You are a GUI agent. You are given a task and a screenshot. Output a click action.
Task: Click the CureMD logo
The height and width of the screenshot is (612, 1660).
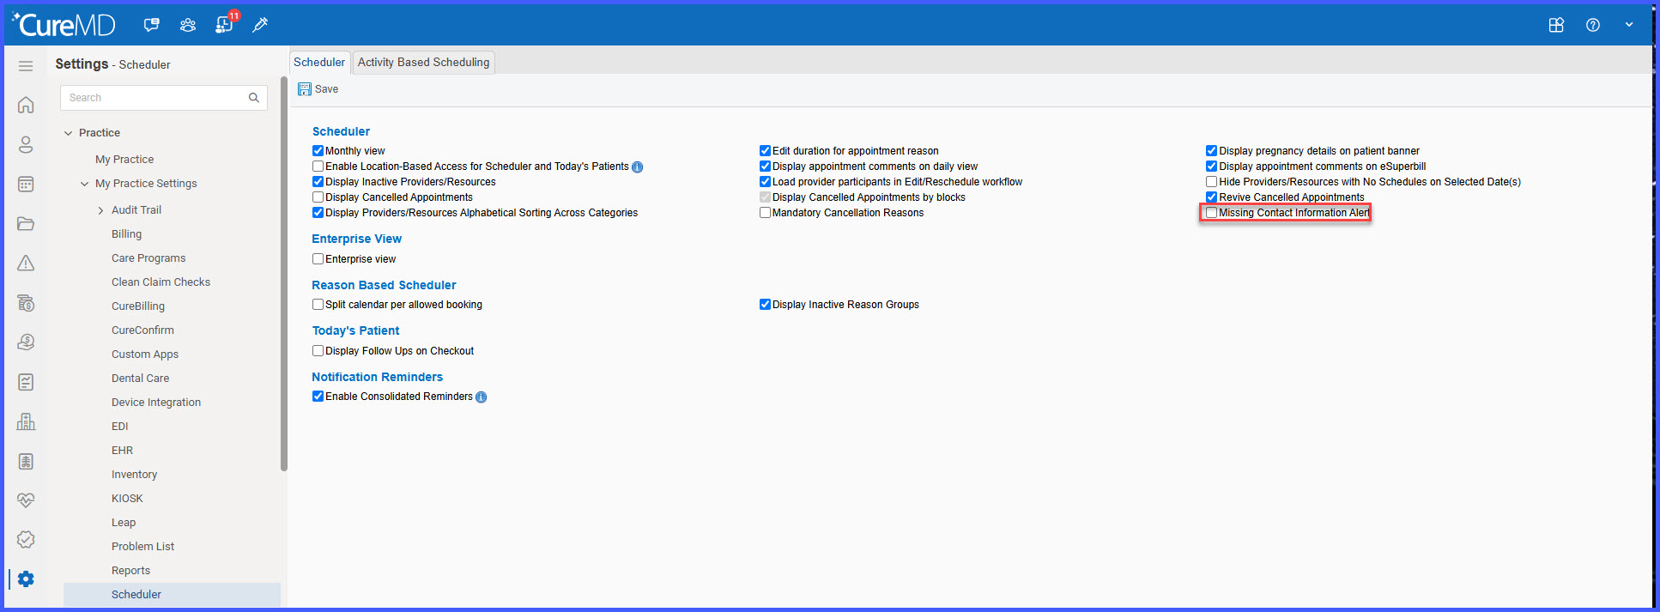(64, 24)
